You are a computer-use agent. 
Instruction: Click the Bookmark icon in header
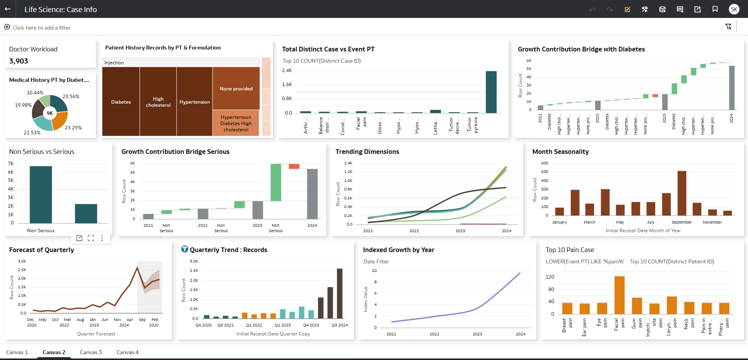(715, 9)
